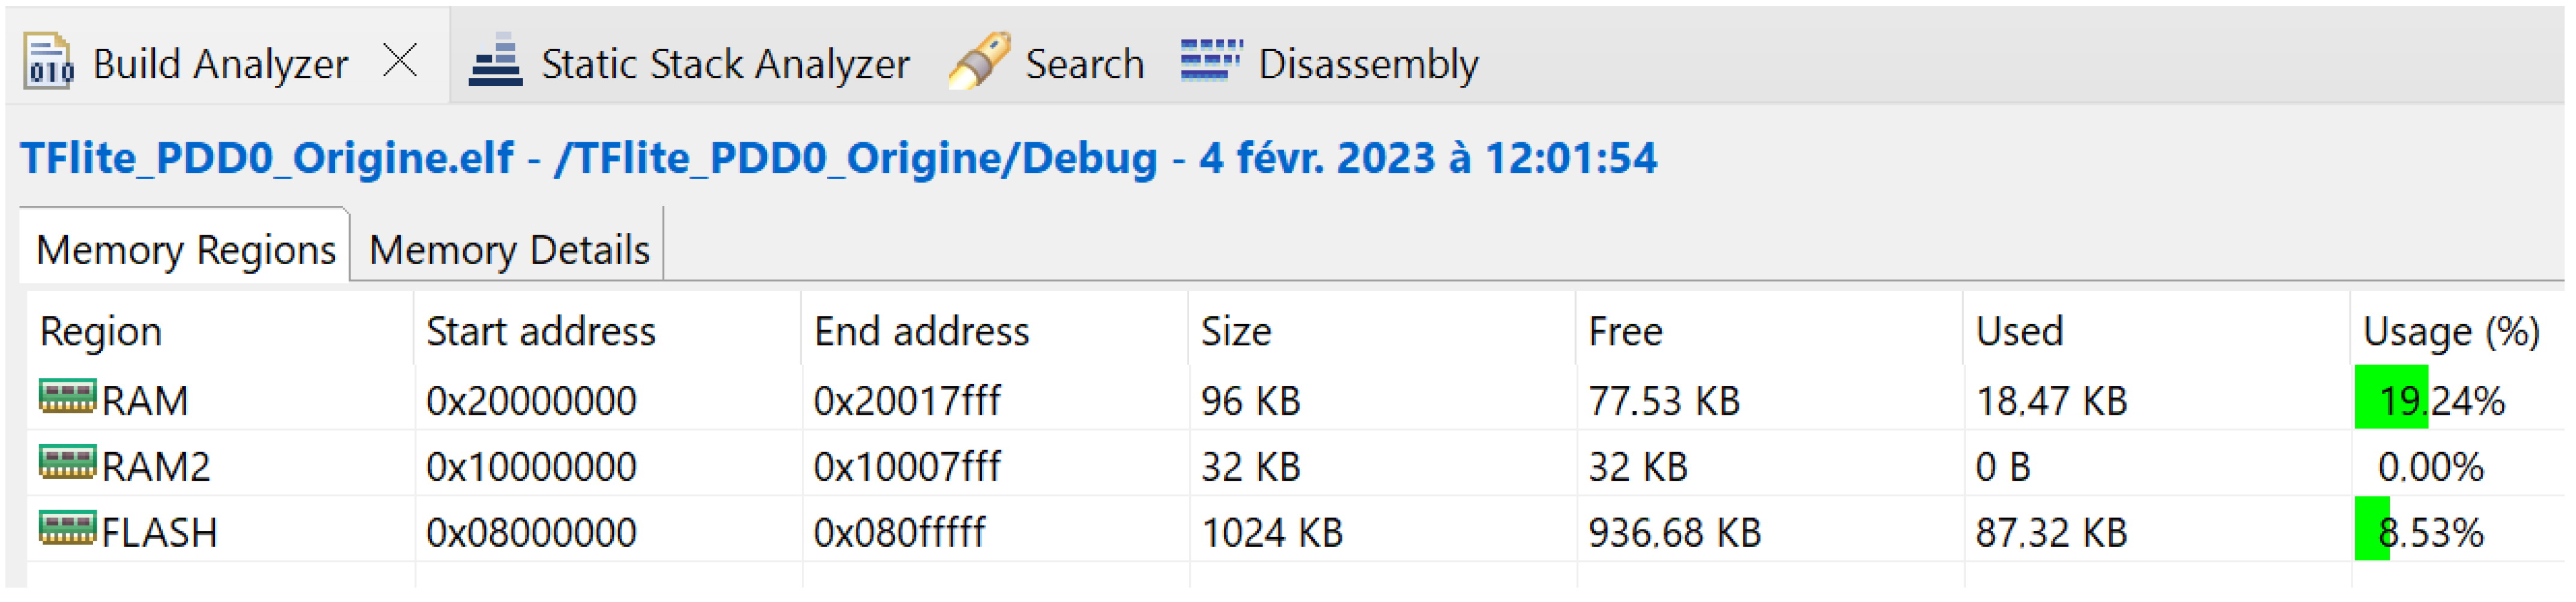This screenshot has height=602, width=2576.
Task: Select the RAM2 end address 0x10007fff cell
Action: (x=906, y=467)
